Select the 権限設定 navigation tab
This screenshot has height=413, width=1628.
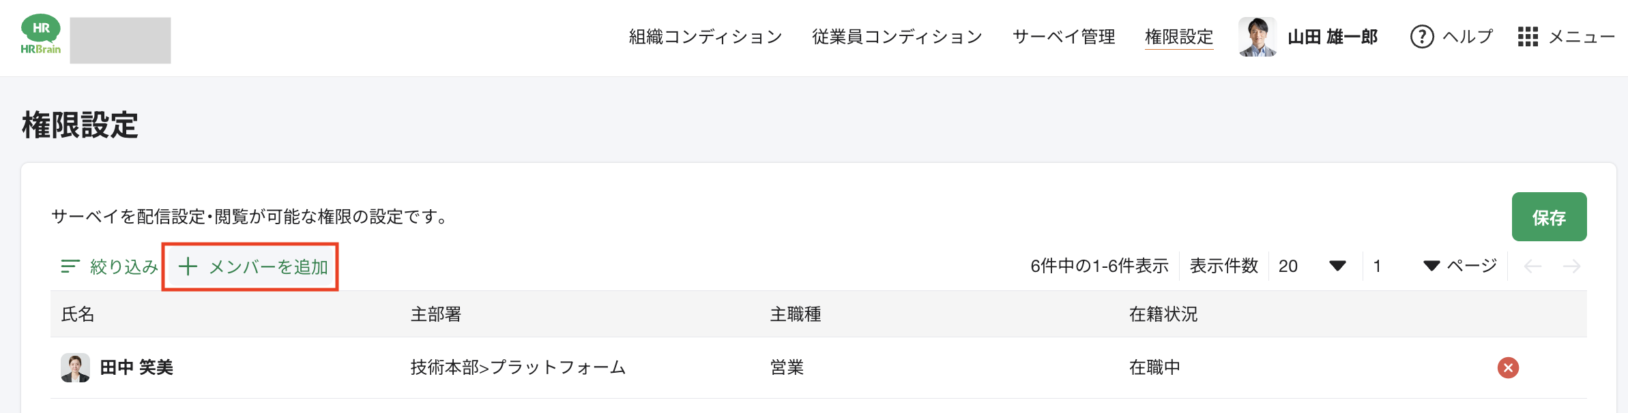pyautogui.click(x=1179, y=37)
